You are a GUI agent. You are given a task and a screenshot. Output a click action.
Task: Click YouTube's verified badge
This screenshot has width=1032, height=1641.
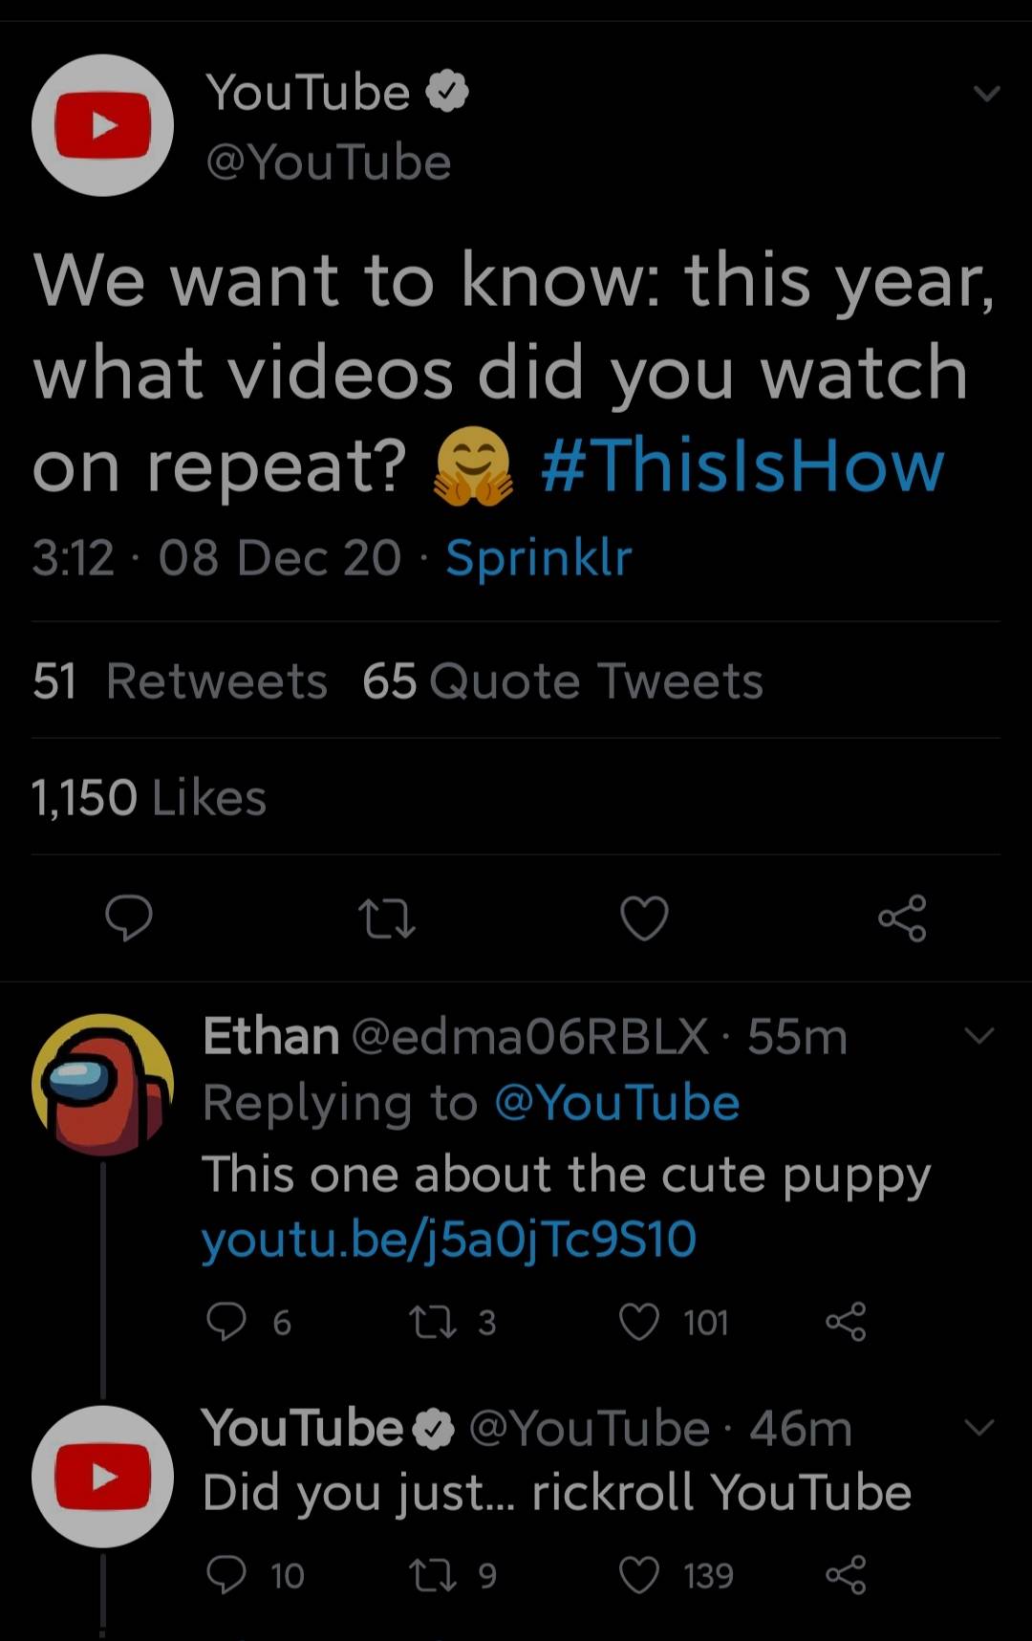click(447, 91)
